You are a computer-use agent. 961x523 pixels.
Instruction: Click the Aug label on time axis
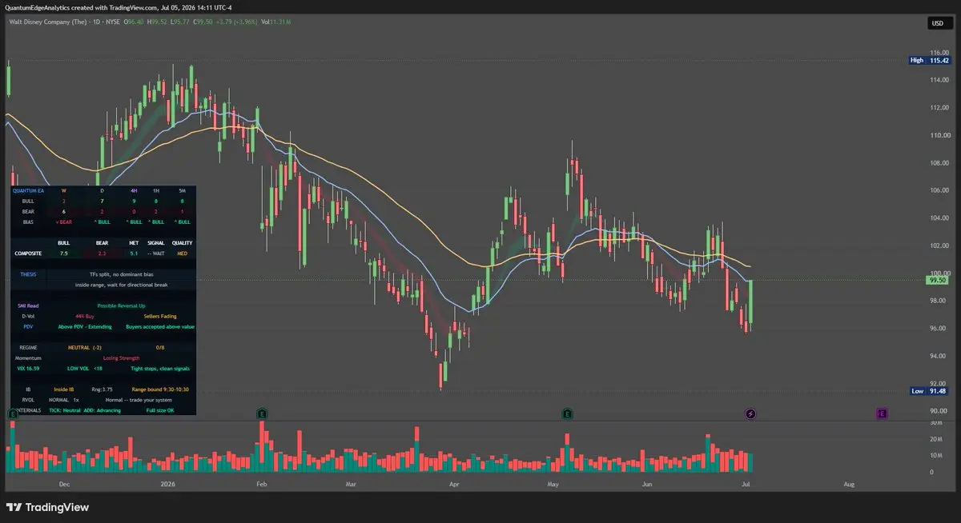(x=849, y=484)
